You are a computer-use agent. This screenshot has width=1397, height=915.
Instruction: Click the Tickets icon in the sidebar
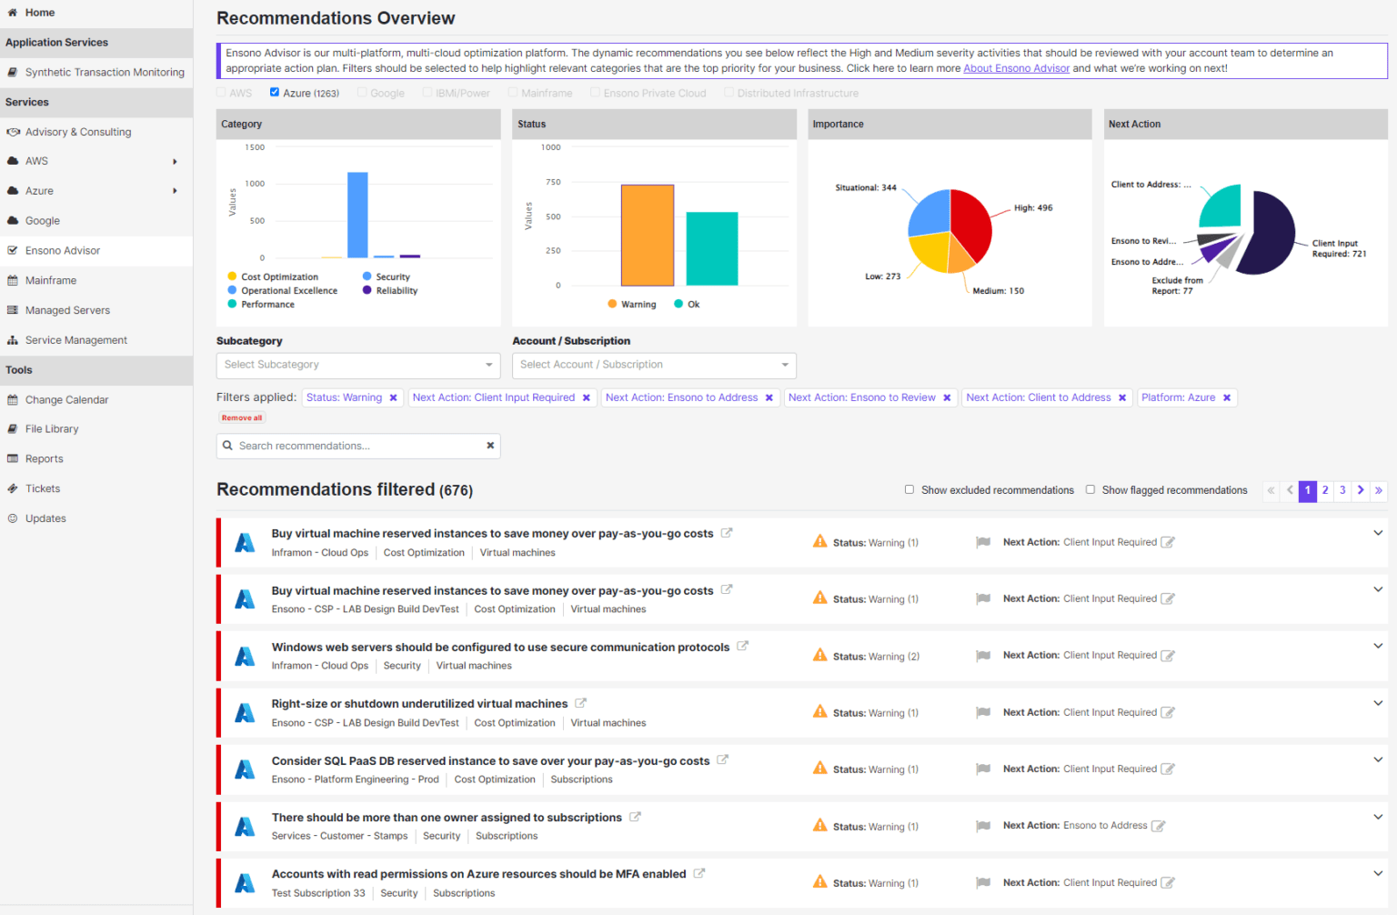point(13,488)
